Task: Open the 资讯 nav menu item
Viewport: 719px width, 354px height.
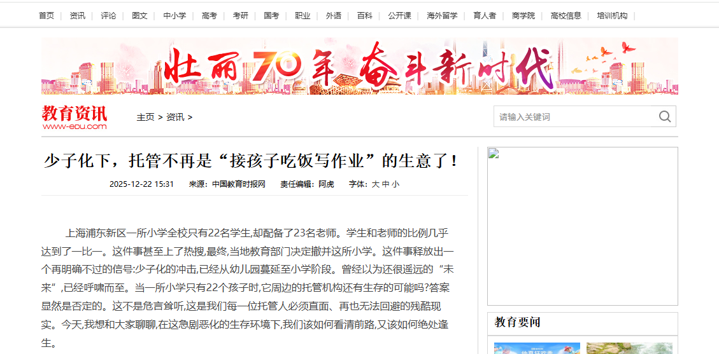Action: [78, 15]
